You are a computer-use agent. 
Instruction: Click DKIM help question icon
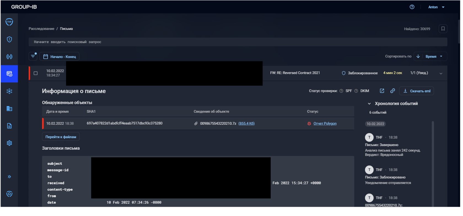point(356,91)
